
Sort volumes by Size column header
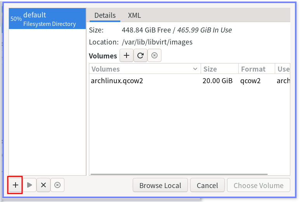219,69
